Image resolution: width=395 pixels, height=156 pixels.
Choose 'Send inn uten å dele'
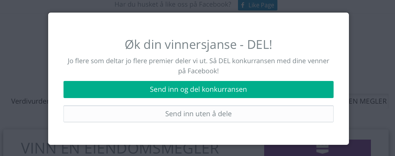(198, 114)
